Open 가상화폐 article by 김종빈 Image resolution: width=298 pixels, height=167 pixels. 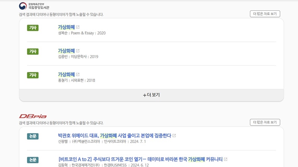pos(66,51)
